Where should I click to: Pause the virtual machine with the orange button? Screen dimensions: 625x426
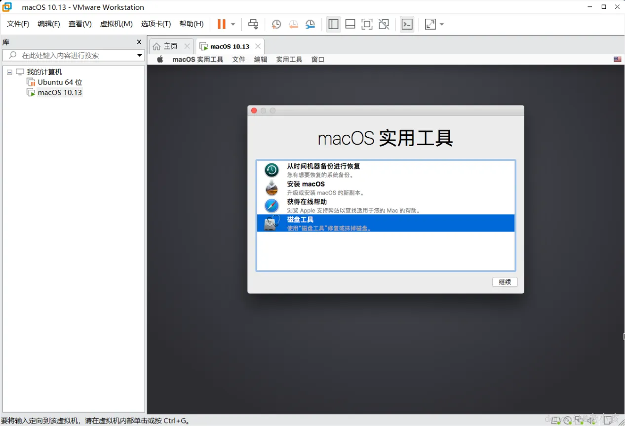[221, 24]
